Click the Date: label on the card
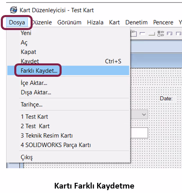The image size is (182, 193). tap(166, 98)
